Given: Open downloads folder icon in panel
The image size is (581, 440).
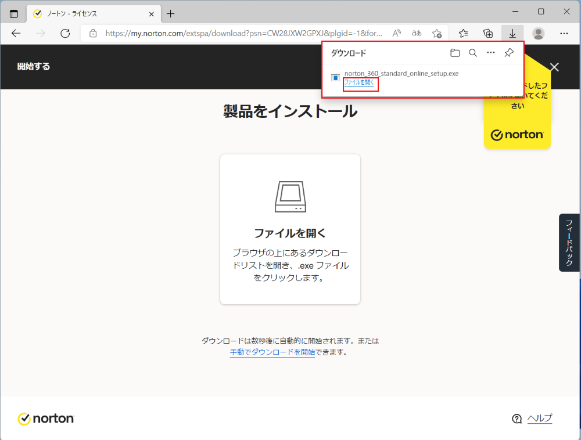Looking at the screenshot, I should coord(455,53).
